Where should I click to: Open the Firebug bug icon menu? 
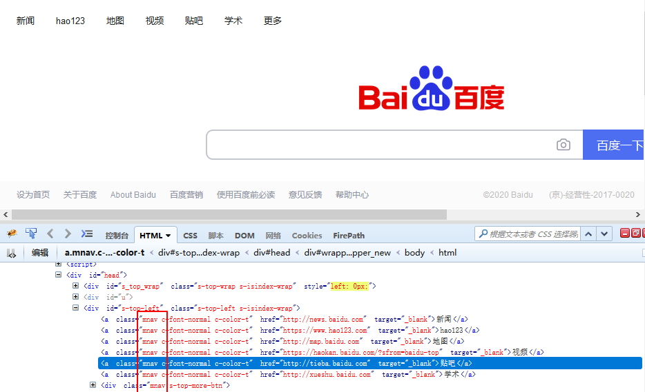[12, 234]
